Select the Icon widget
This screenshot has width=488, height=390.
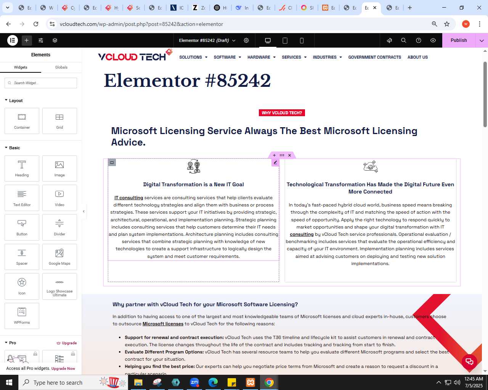(x=22, y=286)
